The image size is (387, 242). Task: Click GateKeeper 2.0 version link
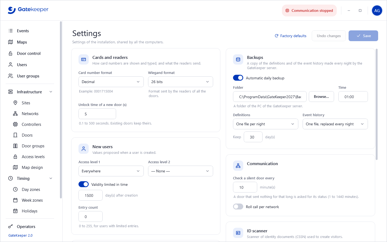click(x=20, y=235)
